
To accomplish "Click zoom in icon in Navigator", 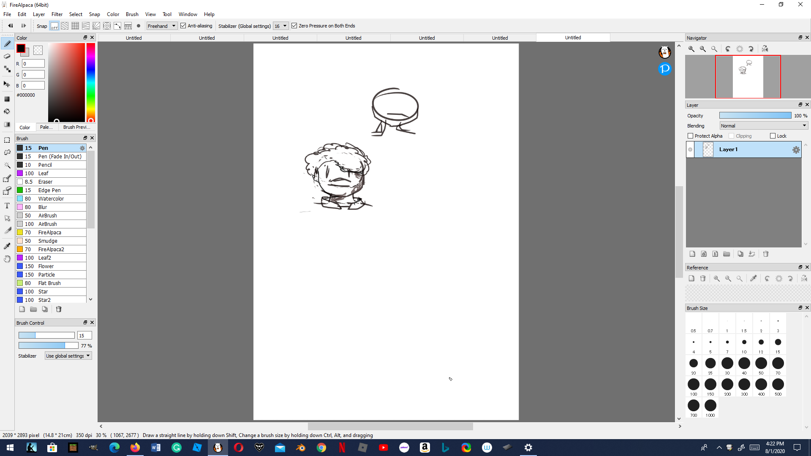I will pos(691,49).
